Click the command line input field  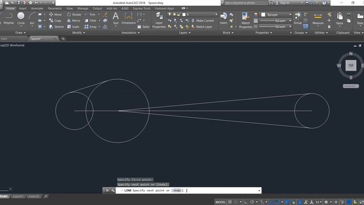pos(188,191)
